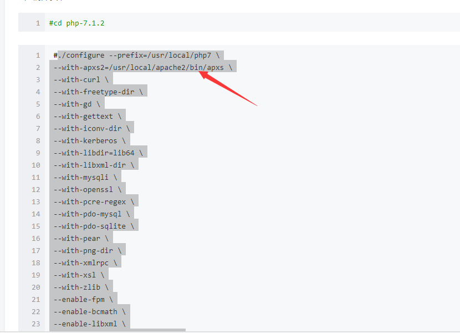Click the '--with-apxs2=/usr/local/apache2/bin/apxs' line

[143, 68]
